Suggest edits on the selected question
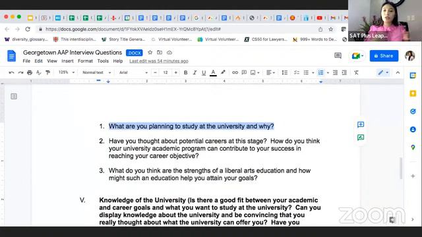Image resolution: width=422 pixels, height=237 pixels. (x=361, y=138)
